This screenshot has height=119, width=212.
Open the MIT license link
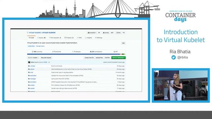coord(116,52)
